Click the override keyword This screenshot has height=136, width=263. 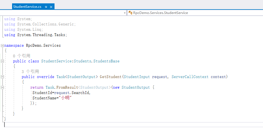pos(46,77)
